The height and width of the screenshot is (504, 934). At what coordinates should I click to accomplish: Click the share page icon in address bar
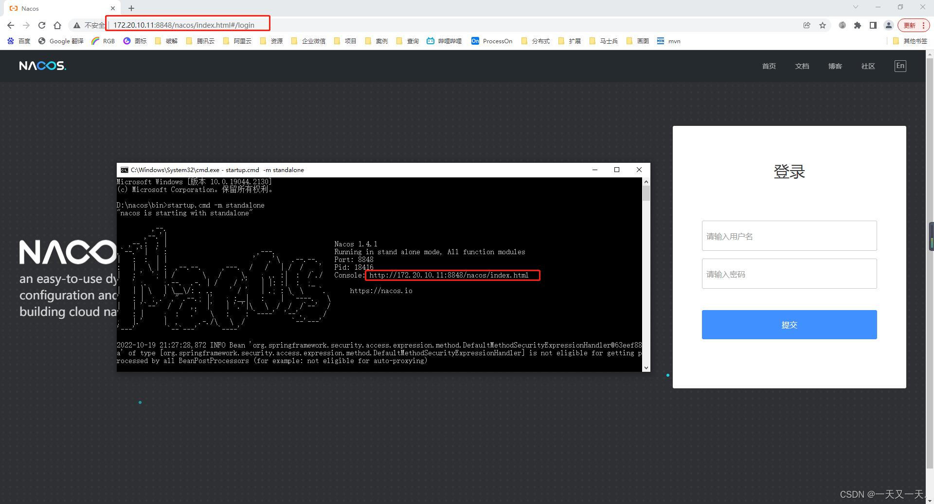807,25
